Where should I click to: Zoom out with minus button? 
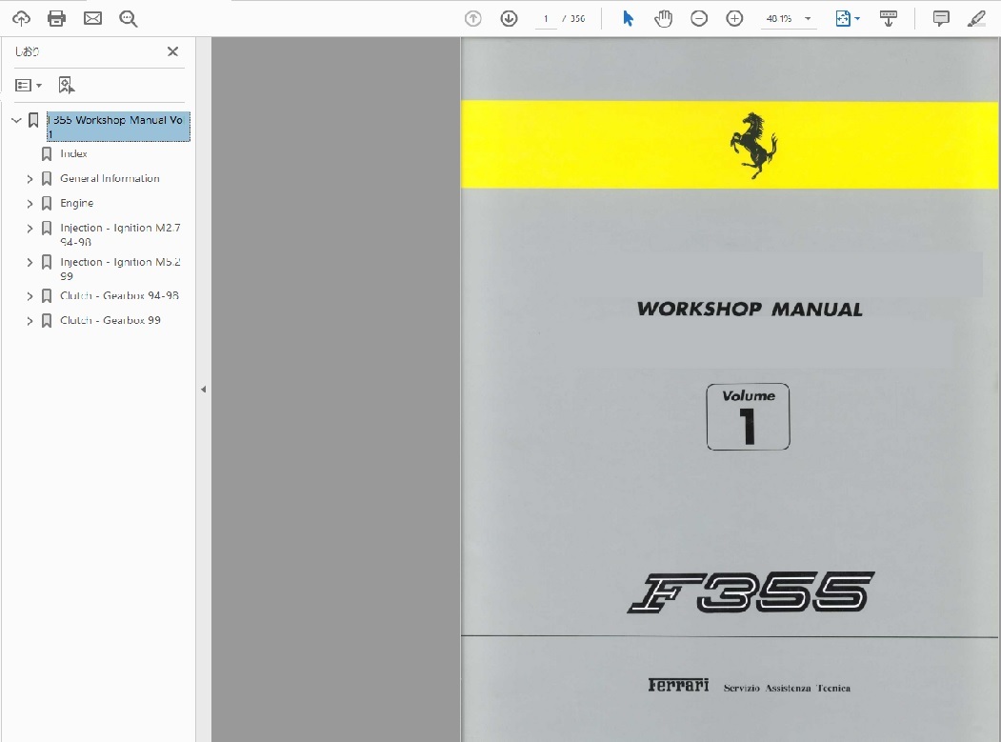(699, 18)
